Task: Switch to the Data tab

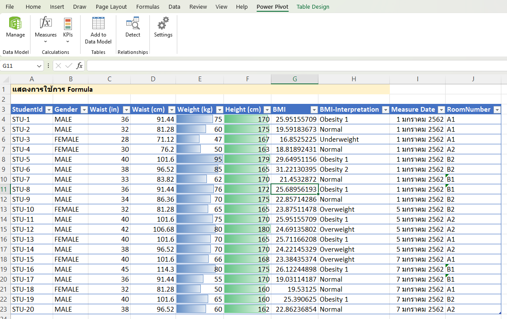Action: 174,7
